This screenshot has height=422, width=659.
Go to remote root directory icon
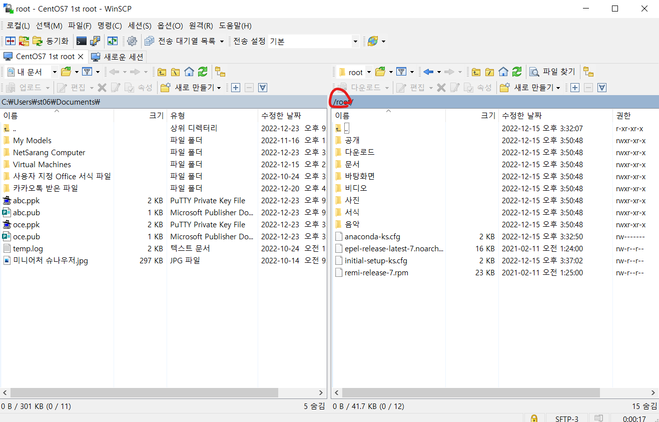[x=489, y=72]
